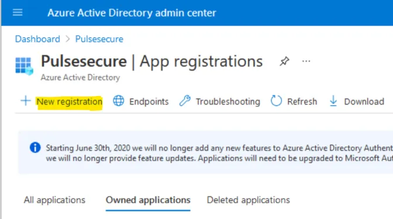Click the Download arrow icon
This screenshot has height=219, width=393.
coord(333,101)
